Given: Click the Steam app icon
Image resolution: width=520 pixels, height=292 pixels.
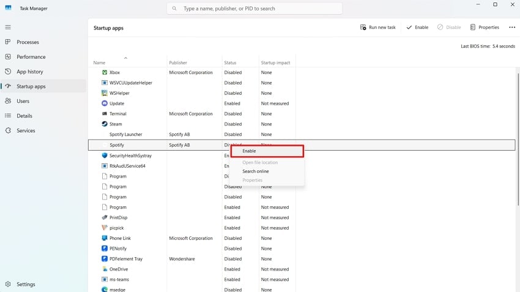Looking at the screenshot, I should pos(105,124).
